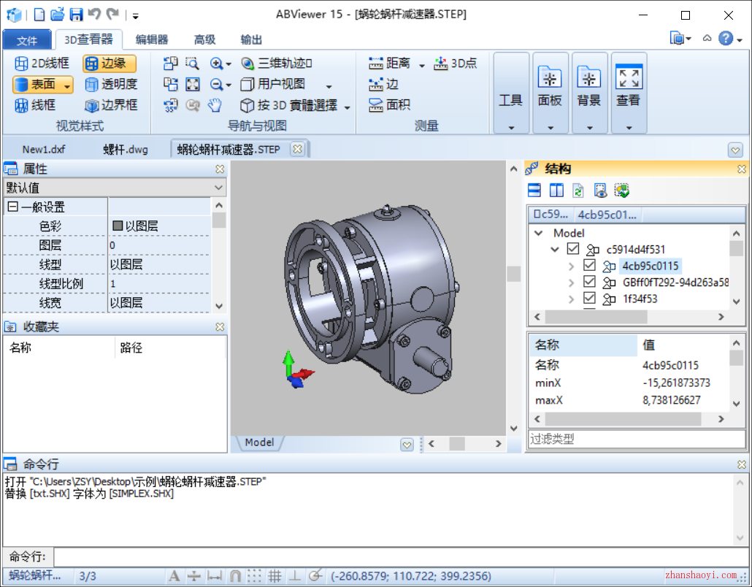
Task: Switch to the New1.dxf document tab
Action: (x=44, y=149)
